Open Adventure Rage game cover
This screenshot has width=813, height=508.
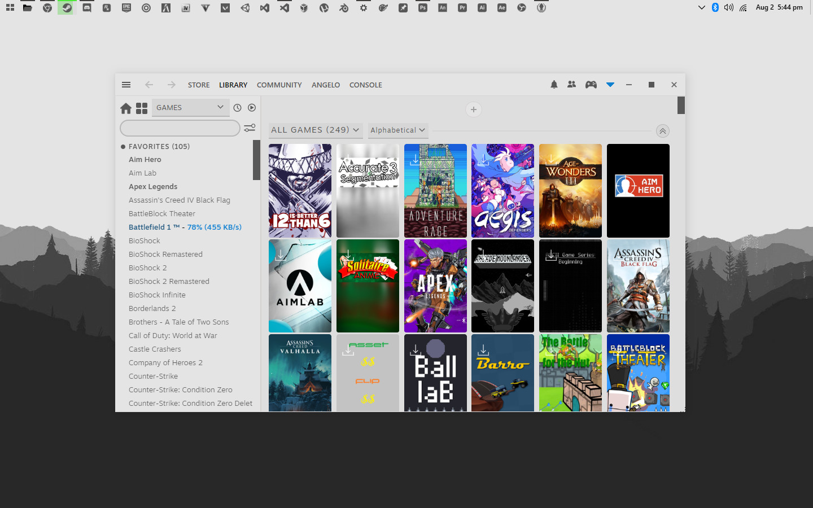pos(435,191)
